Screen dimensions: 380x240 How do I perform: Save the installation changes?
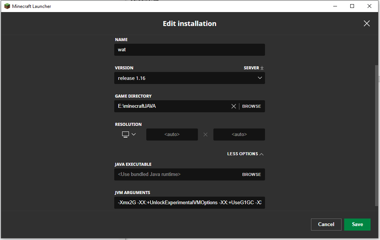[357, 224]
